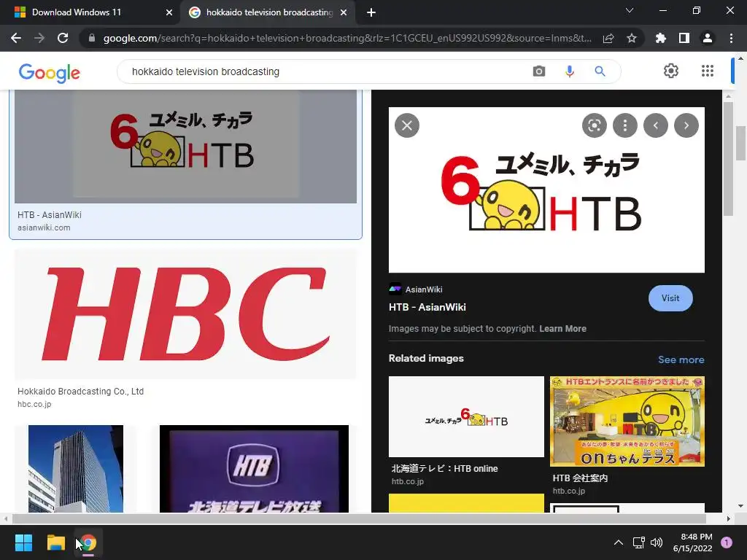This screenshot has height=560, width=747.
Task: Close the Download Windows 11 tab
Action: (169, 12)
